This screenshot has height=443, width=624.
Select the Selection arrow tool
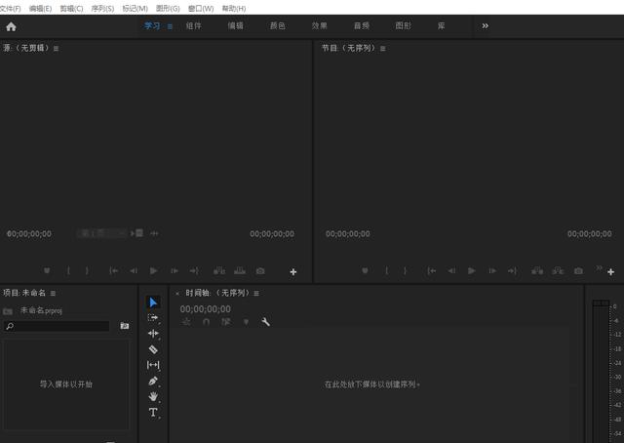pos(153,302)
